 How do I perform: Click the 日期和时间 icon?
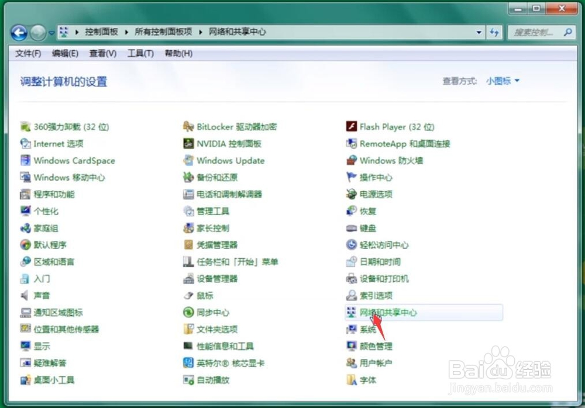pyautogui.click(x=352, y=262)
